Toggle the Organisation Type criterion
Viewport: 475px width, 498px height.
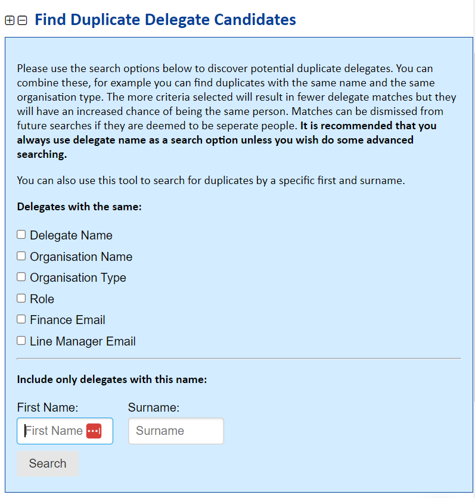[x=21, y=276]
